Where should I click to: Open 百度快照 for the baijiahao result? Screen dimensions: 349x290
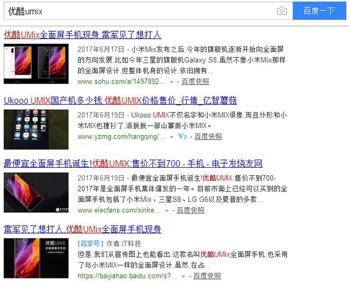coord(207,276)
